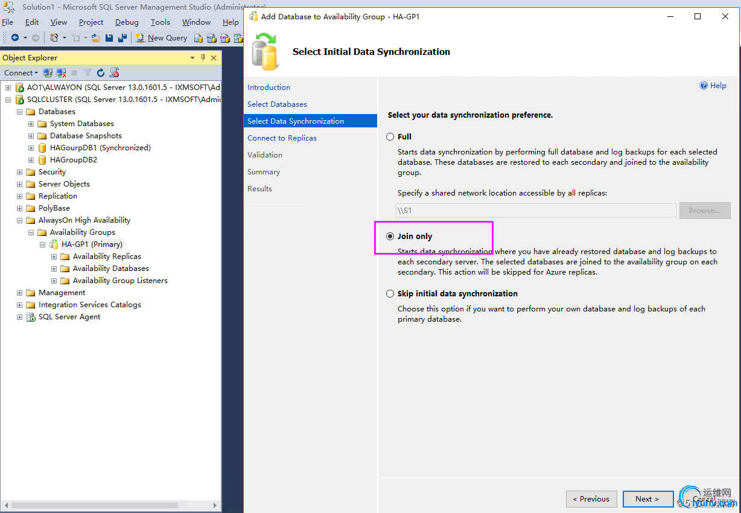741x513 pixels.
Task: Expand the HAGroupDB2 database node
Action: tap(31, 159)
